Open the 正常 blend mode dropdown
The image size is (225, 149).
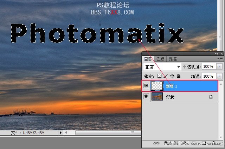(x=162, y=67)
